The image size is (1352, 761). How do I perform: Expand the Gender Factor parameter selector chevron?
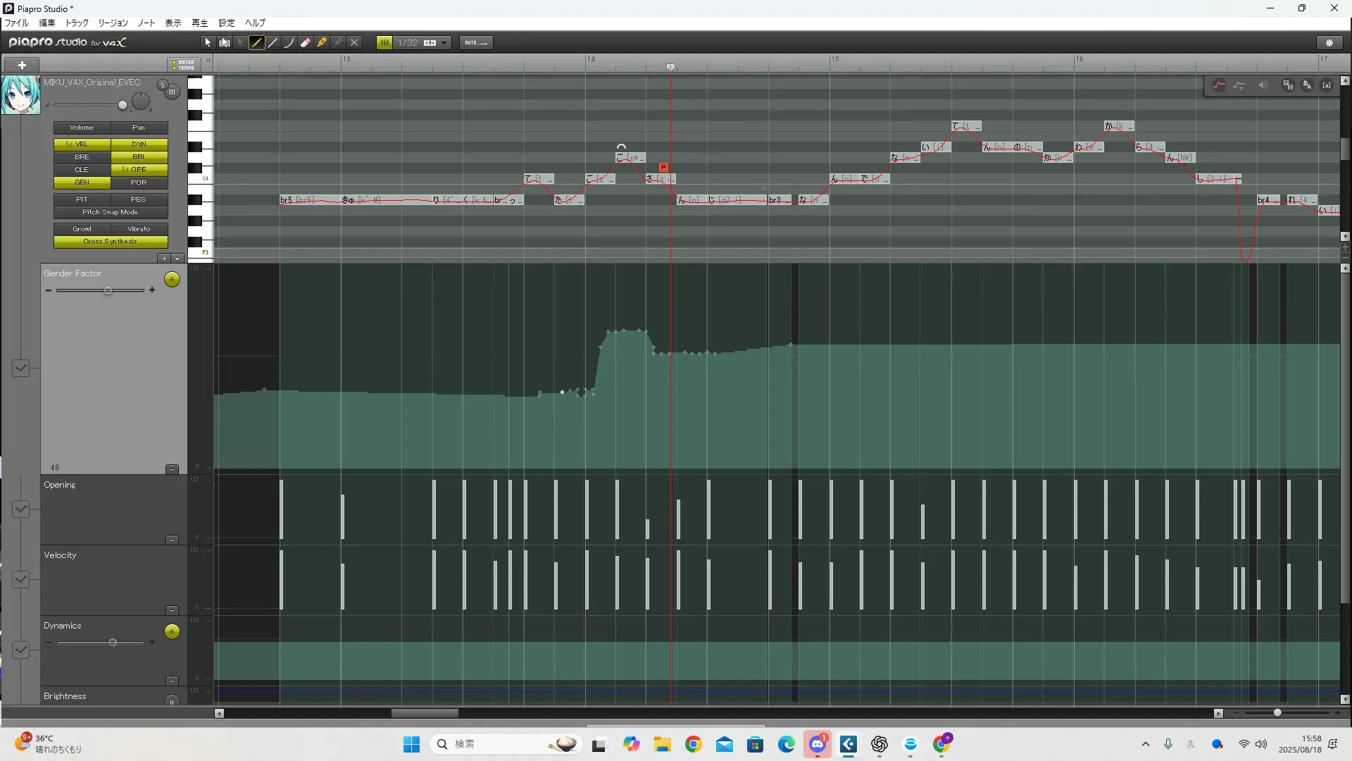20,368
